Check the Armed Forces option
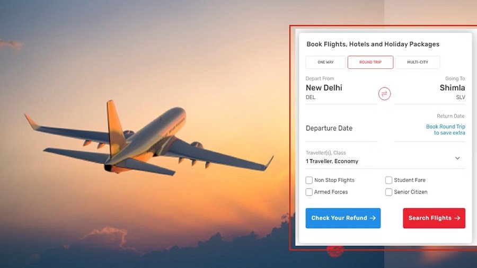The width and height of the screenshot is (477, 268). (309, 192)
